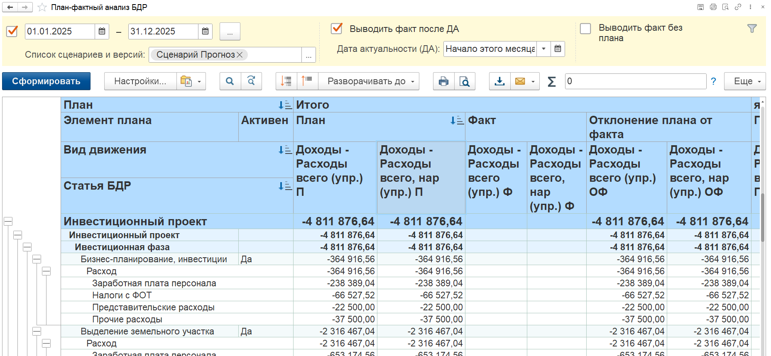Open calendar for start date 01.01.2025
The image size is (771, 356).
(x=102, y=32)
